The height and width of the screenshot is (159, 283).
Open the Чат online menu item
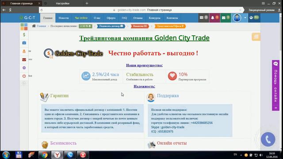(81, 18)
